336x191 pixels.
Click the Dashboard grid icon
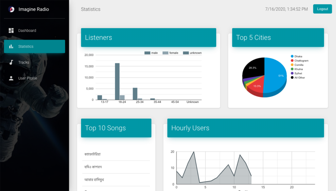pyautogui.click(x=11, y=30)
